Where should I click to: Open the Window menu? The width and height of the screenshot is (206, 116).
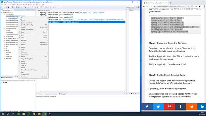tap(39, 5)
